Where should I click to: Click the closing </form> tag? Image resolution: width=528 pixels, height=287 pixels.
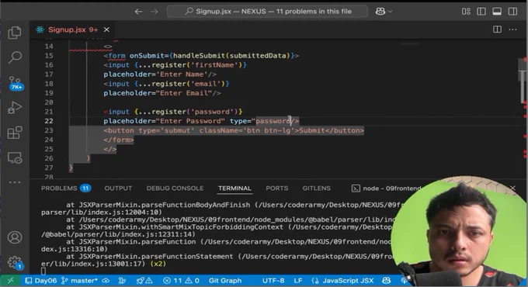[x=119, y=140]
